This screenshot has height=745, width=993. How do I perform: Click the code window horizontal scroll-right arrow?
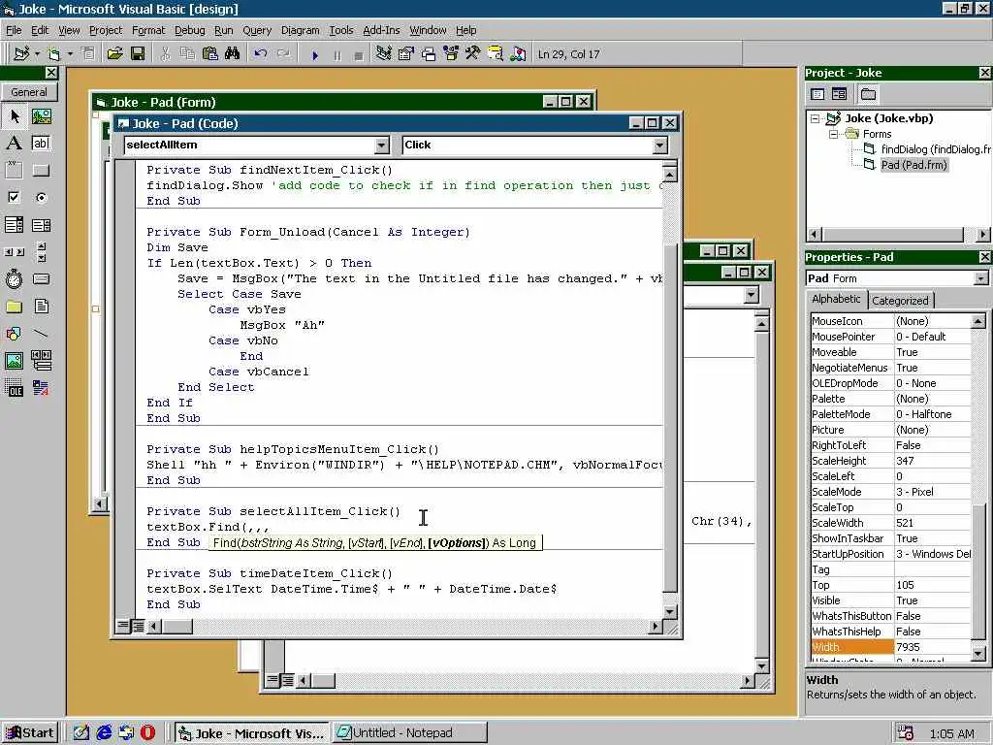point(655,627)
